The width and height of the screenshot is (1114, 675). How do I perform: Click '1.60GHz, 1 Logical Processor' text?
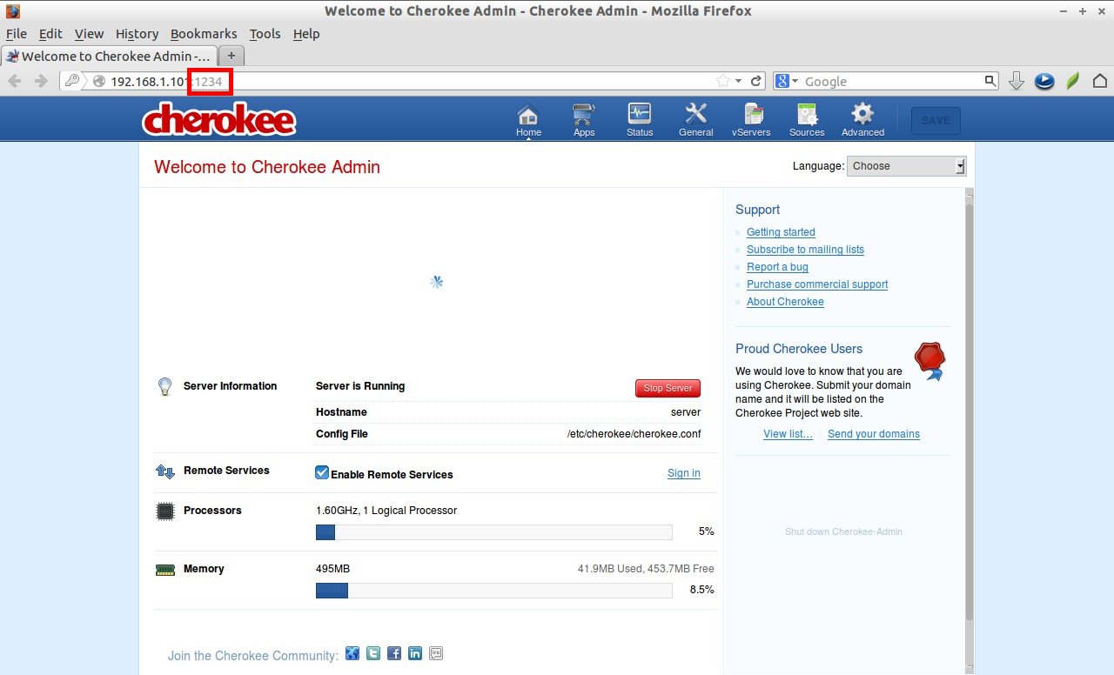[x=386, y=511]
